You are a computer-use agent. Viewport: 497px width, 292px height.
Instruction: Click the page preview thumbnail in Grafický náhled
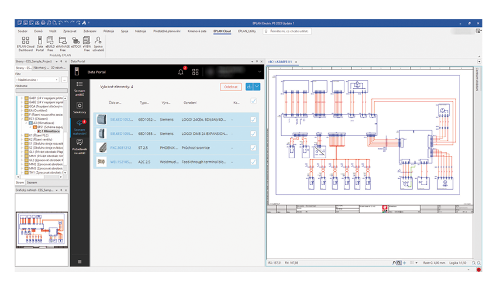click(x=42, y=230)
